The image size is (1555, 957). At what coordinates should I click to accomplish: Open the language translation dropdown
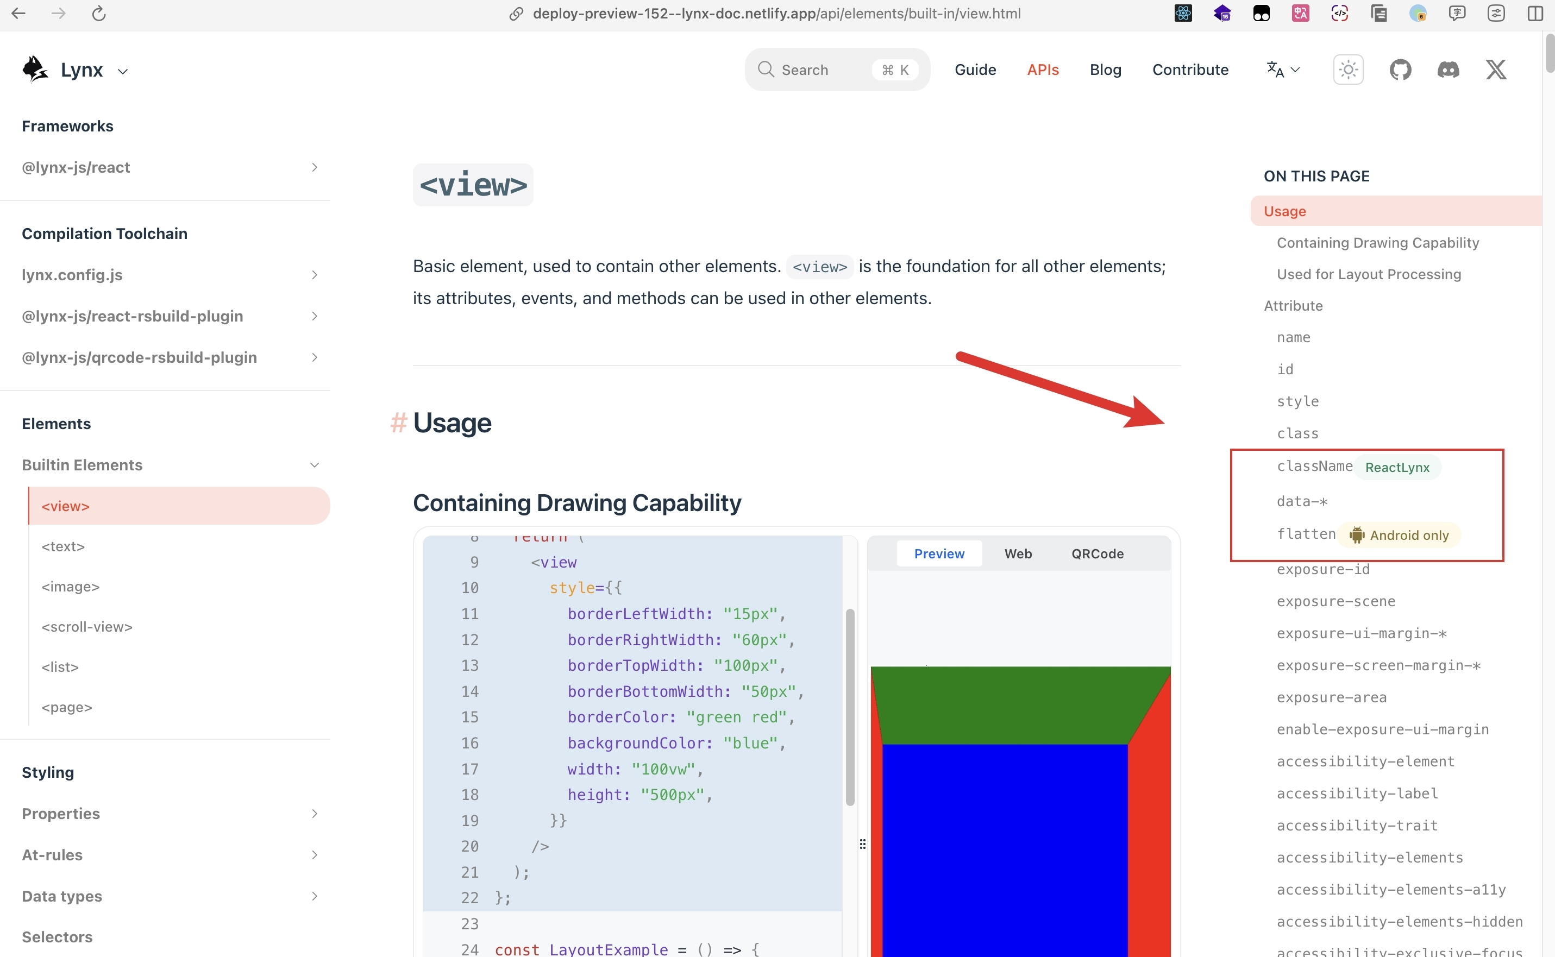click(x=1283, y=70)
